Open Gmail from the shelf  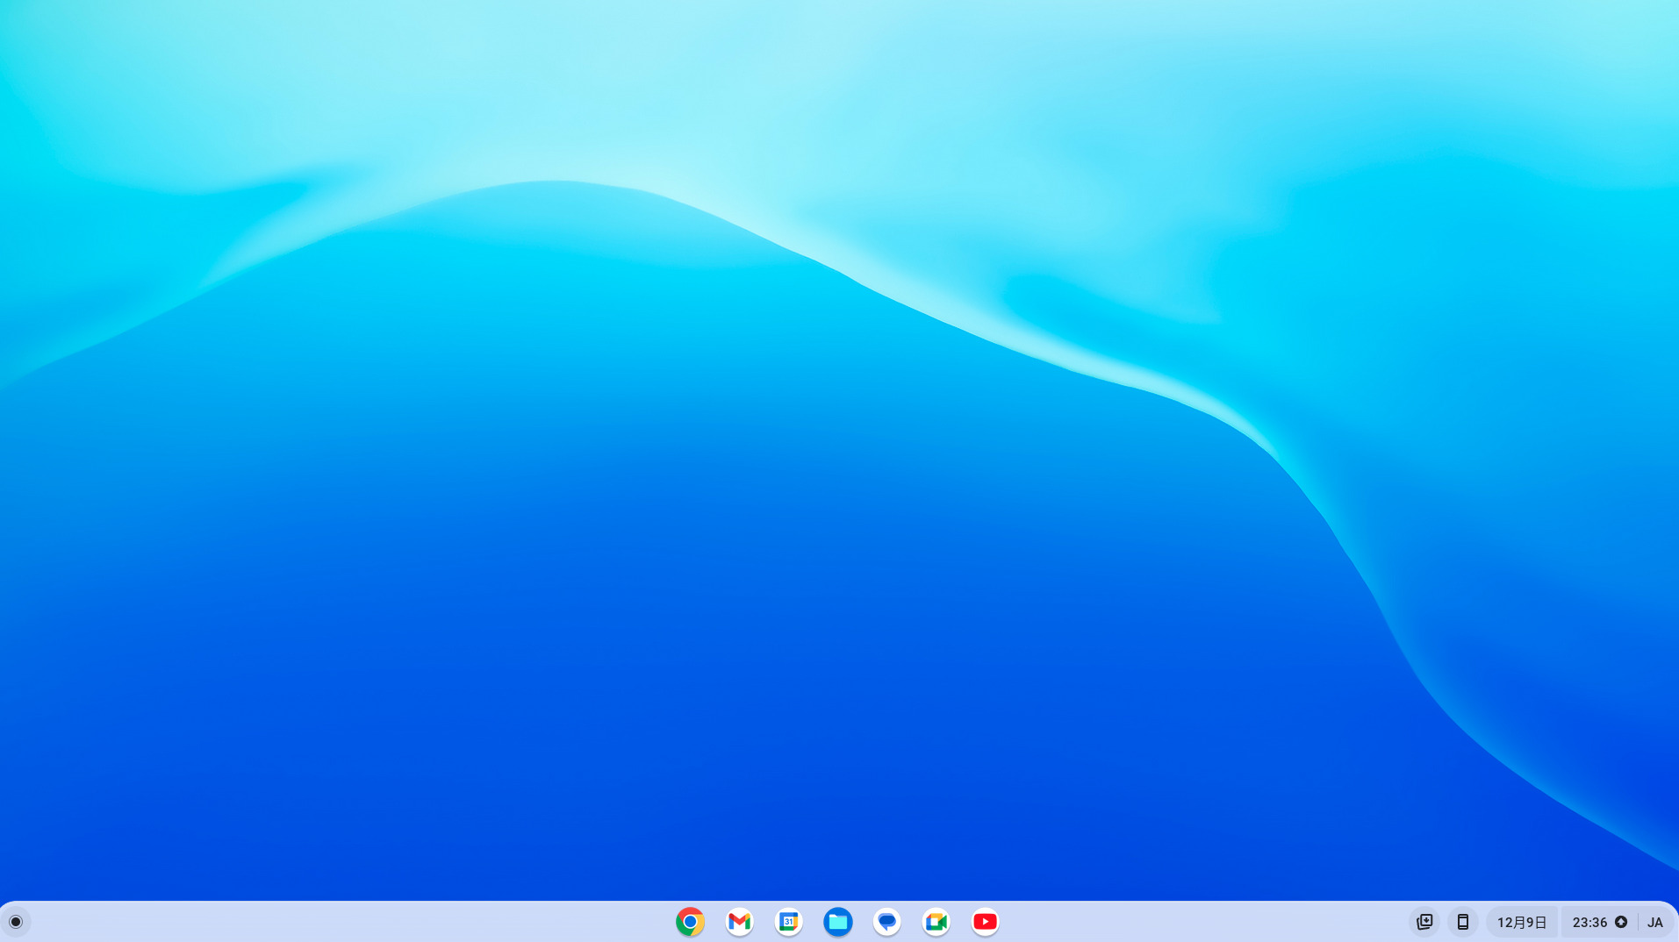(739, 922)
